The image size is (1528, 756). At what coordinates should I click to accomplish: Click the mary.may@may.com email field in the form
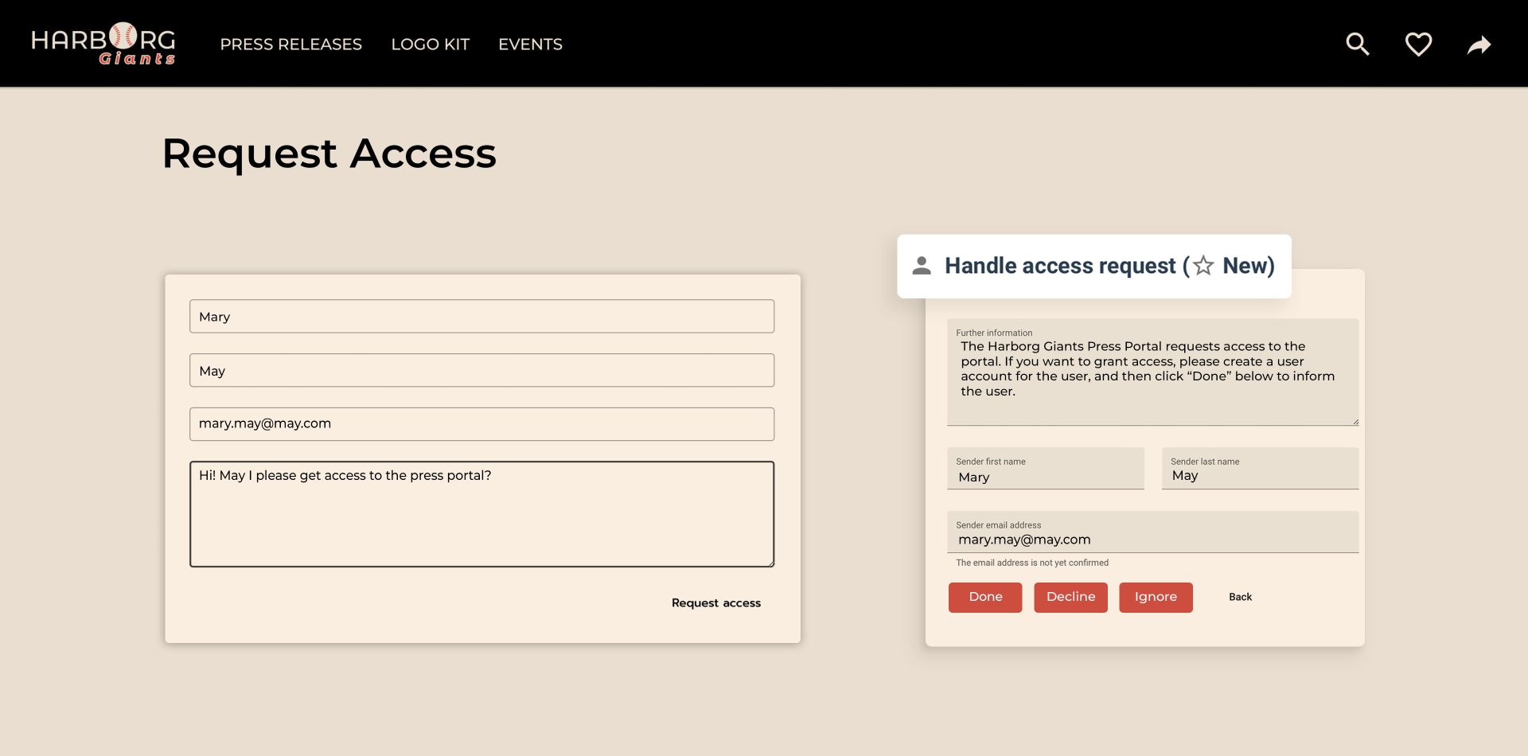click(481, 424)
